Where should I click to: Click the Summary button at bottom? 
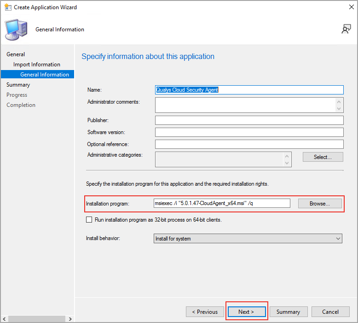(x=289, y=311)
